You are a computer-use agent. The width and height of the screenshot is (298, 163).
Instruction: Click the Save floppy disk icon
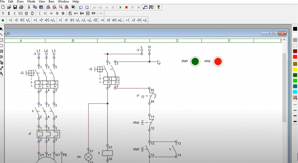point(15,7)
